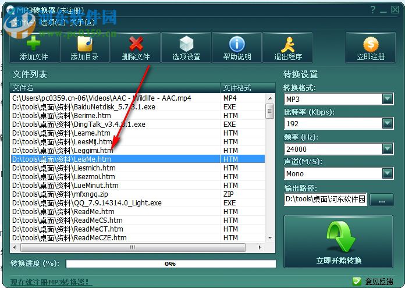Screen dimensions: 405x288
Task: Click horizontal scrollbar right arrow
Action: click(260, 247)
